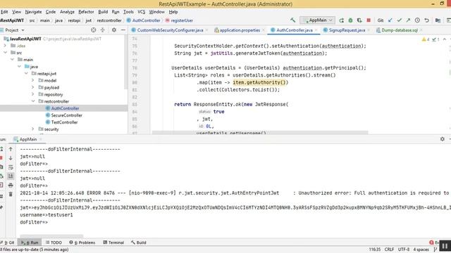
Task: Show Git history clock icon
Action: pos(417,20)
